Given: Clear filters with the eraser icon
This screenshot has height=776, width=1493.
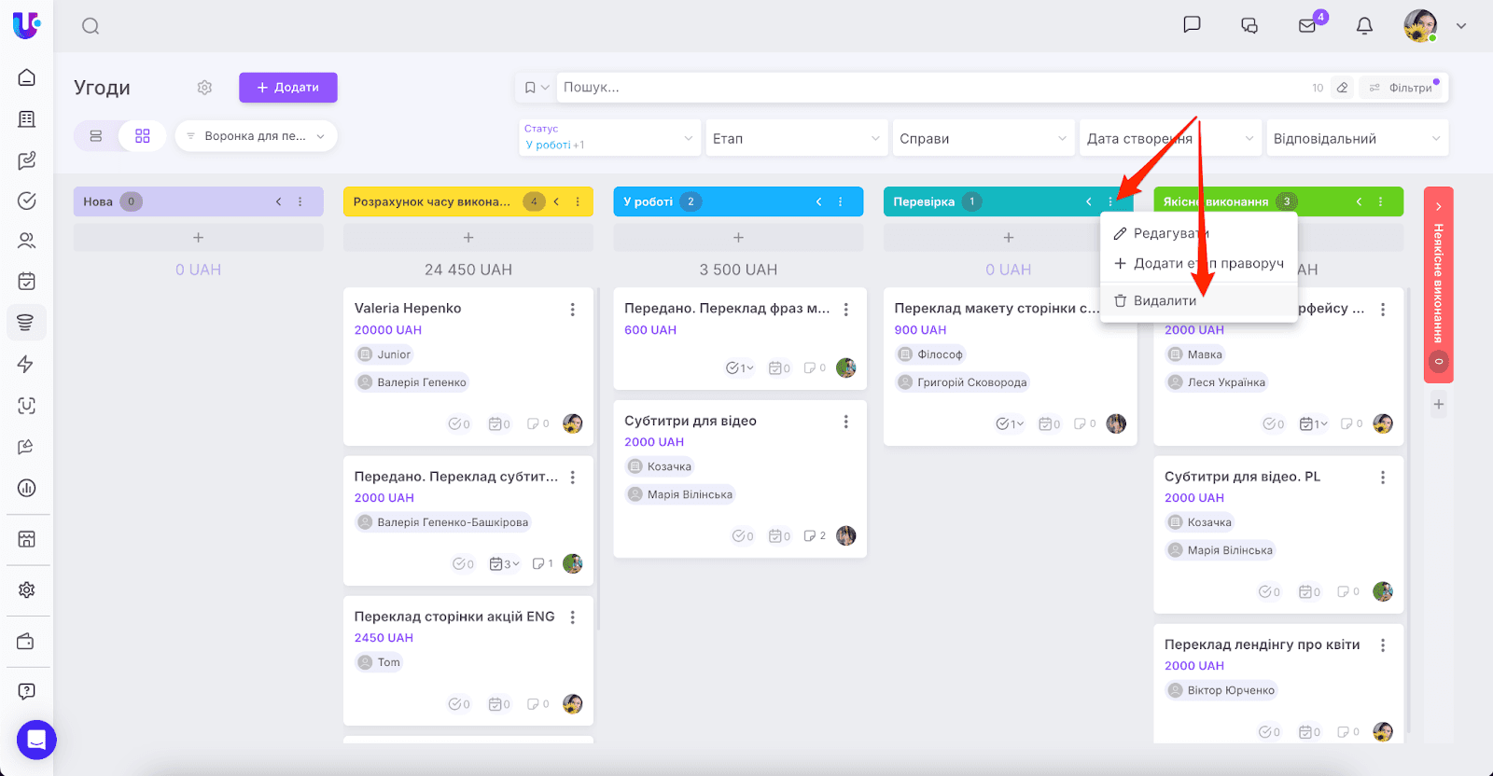Looking at the screenshot, I should 1342,88.
